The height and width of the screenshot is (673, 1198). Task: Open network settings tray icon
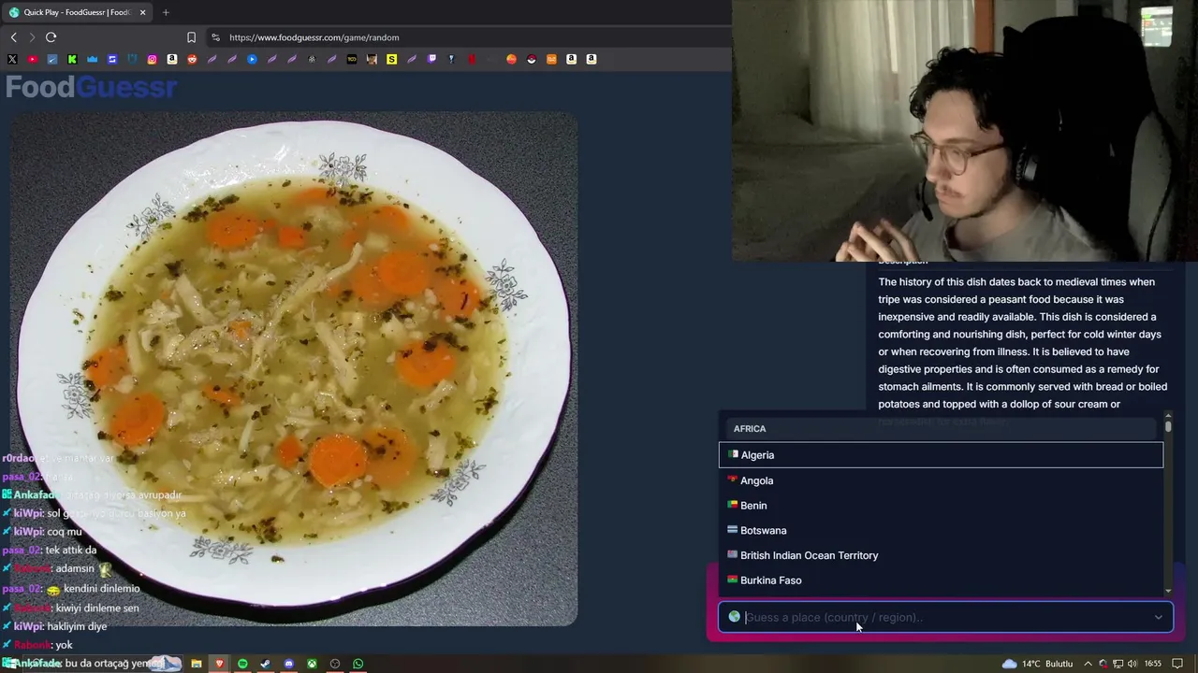[x=1118, y=664]
